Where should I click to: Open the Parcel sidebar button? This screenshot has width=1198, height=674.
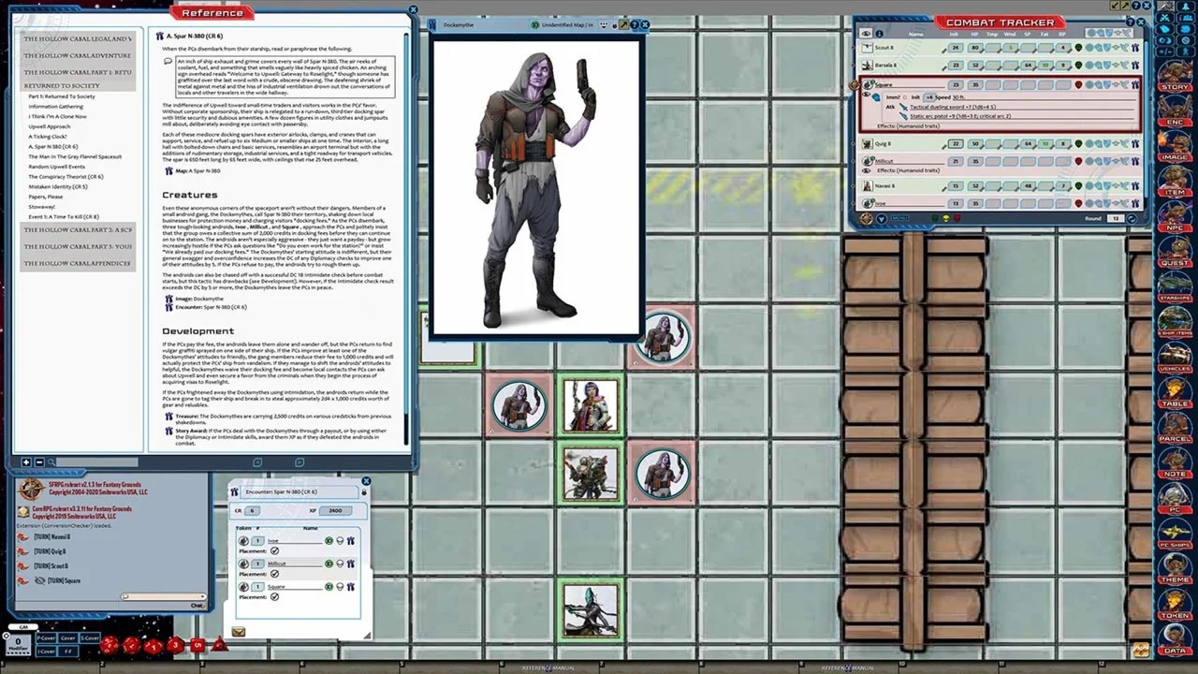[x=1175, y=426]
